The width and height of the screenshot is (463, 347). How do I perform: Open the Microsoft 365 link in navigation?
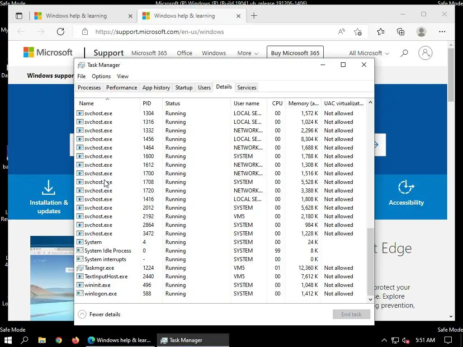tap(149, 53)
